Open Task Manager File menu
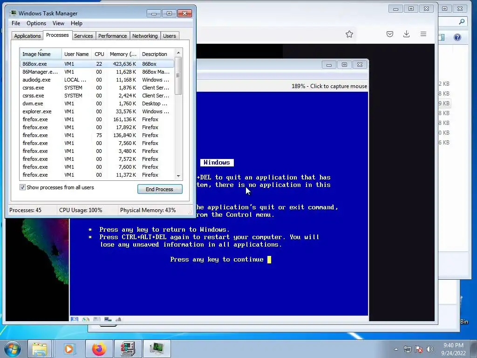 (x=16, y=23)
